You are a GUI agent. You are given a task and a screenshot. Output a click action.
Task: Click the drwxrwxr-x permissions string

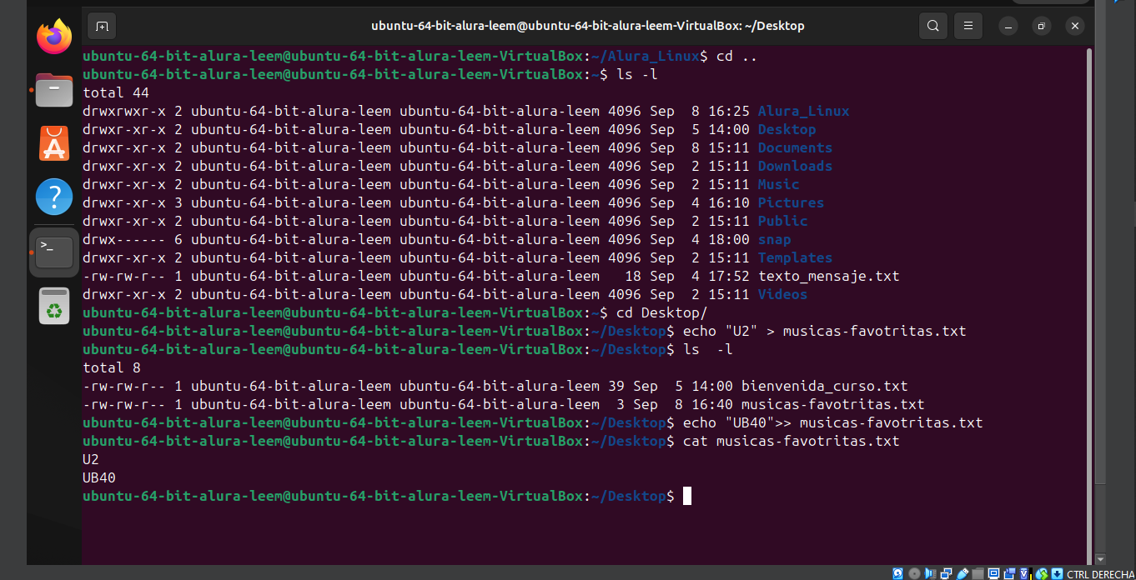pyautogui.click(x=124, y=111)
